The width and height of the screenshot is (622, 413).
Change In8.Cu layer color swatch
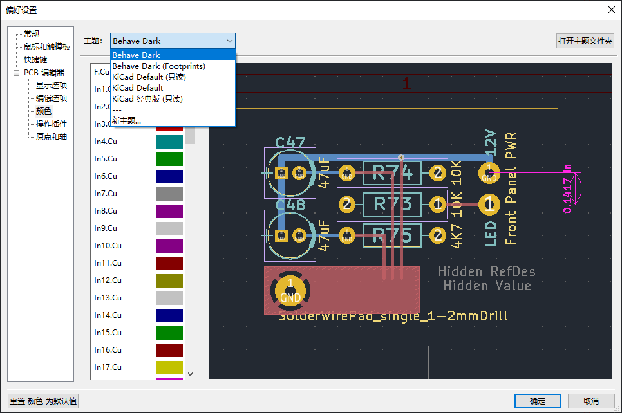pyautogui.click(x=169, y=211)
